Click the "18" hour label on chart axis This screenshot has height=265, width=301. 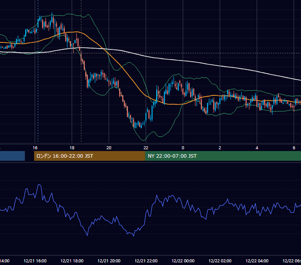pos(72,148)
